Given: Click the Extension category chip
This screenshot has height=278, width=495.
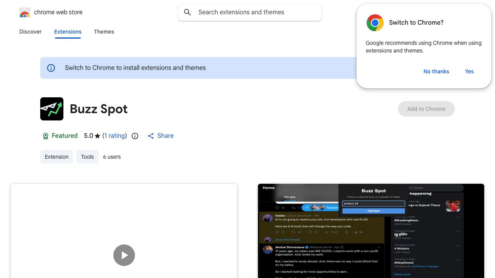Looking at the screenshot, I should pyautogui.click(x=56, y=157).
